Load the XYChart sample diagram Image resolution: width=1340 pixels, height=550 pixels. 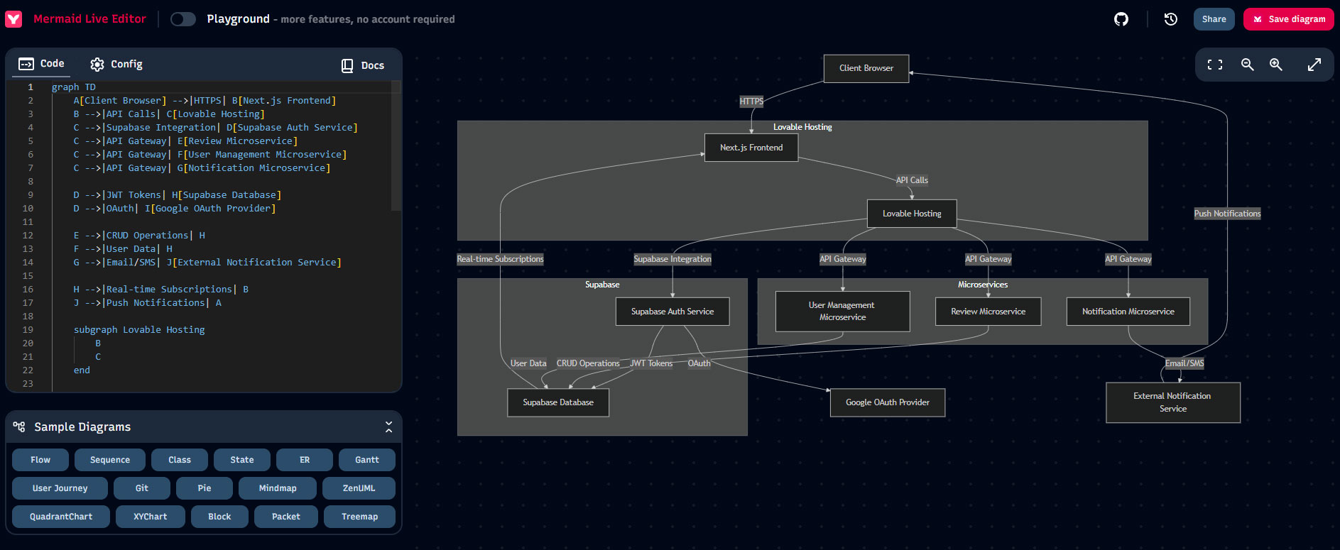[x=151, y=517]
